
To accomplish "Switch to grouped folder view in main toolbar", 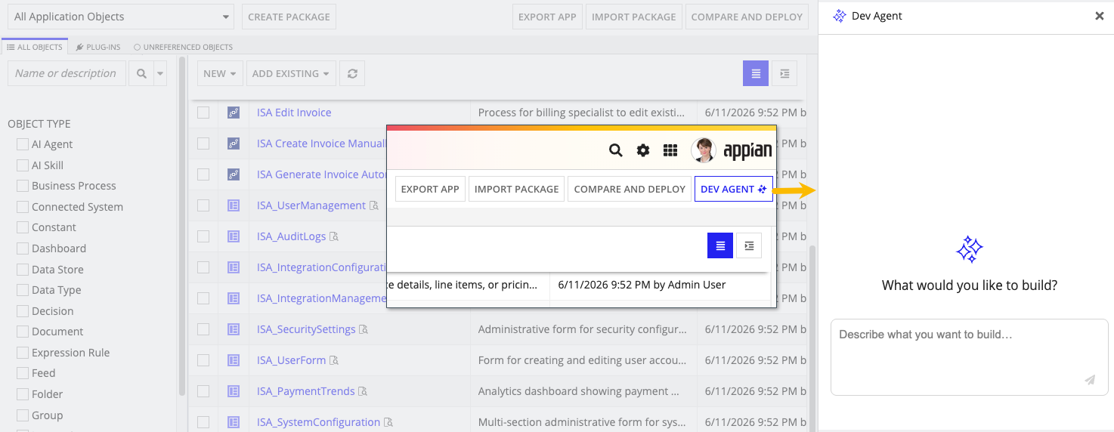I will coord(784,73).
